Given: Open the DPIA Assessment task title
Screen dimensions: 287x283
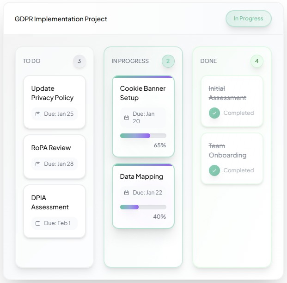Looking at the screenshot, I should coord(50,202).
